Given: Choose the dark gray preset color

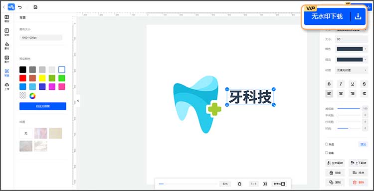Looking at the screenshot, I should 32,69.
